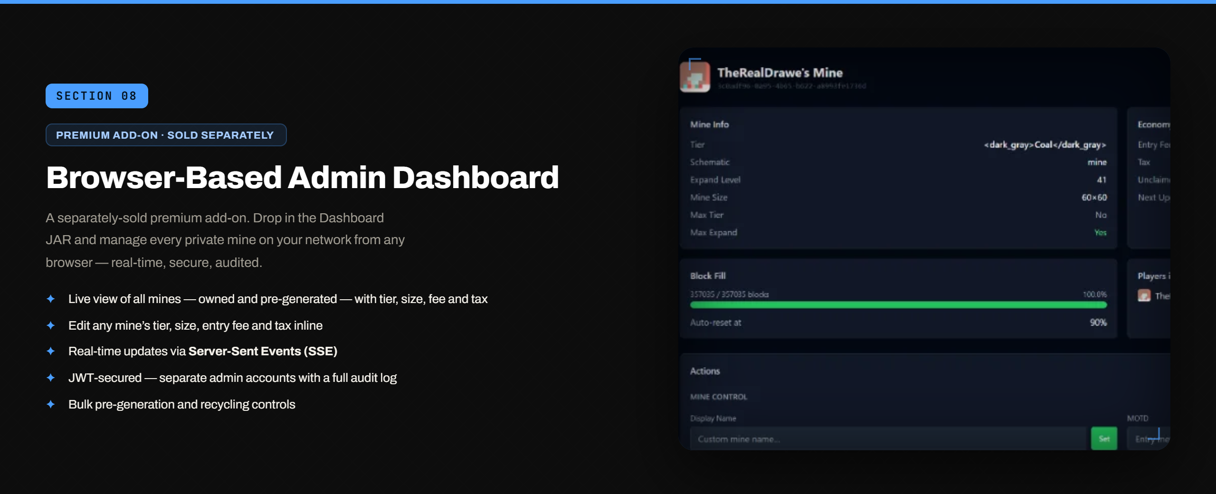Image resolution: width=1216 pixels, height=494 pixels.
Task: Click the Economy panel header
Action: [x=1154, y=124]
